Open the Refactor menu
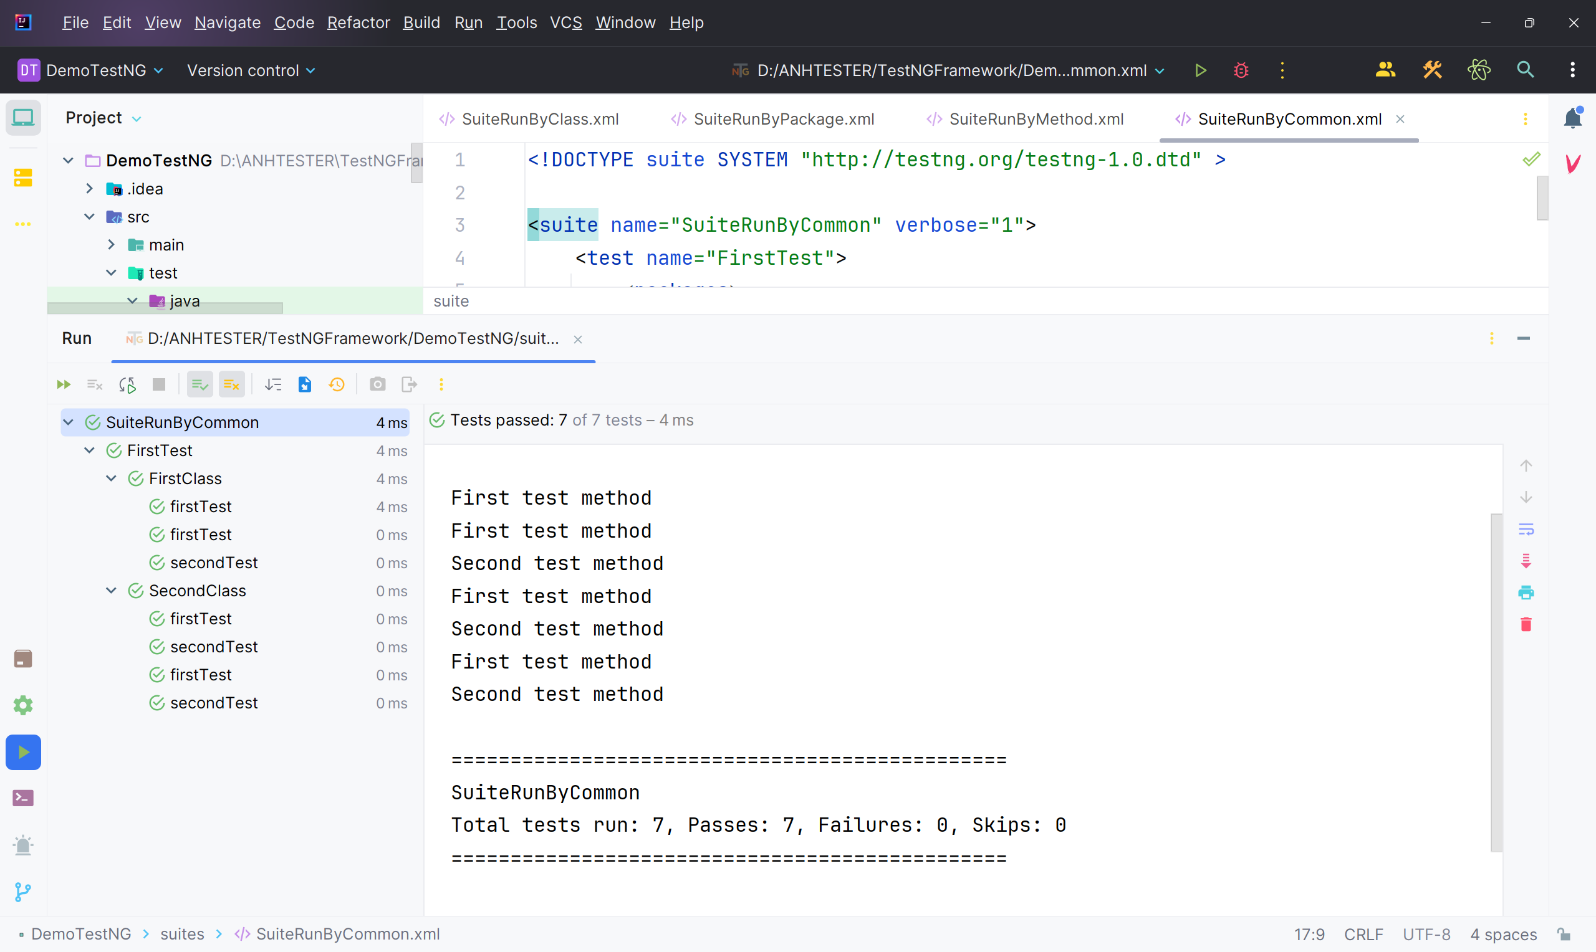 click(x=358, y=22)
